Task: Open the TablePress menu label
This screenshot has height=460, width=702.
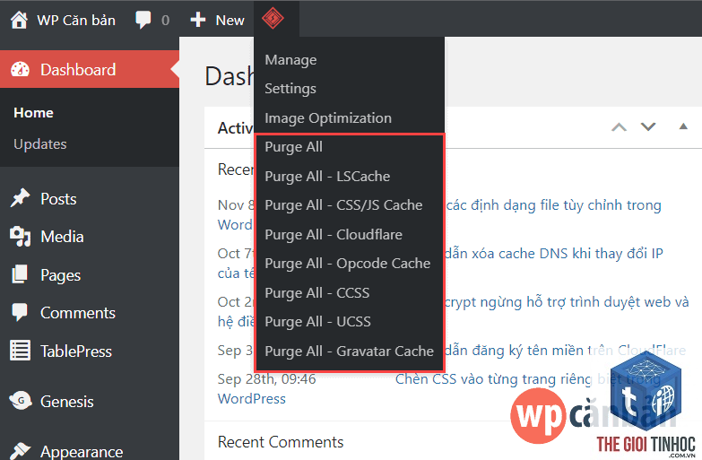Action: 76,352
